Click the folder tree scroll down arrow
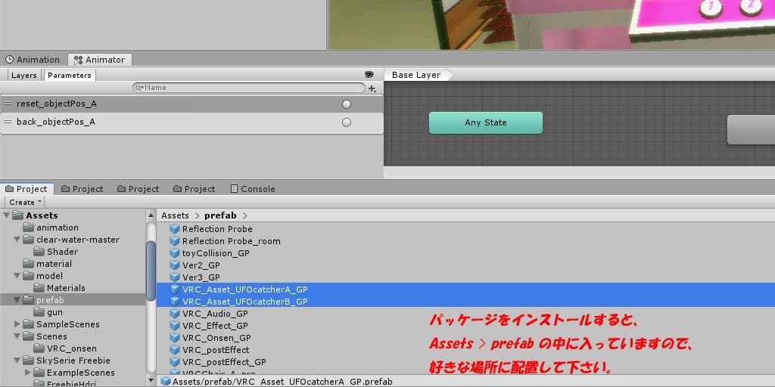 tap(151, 381)
